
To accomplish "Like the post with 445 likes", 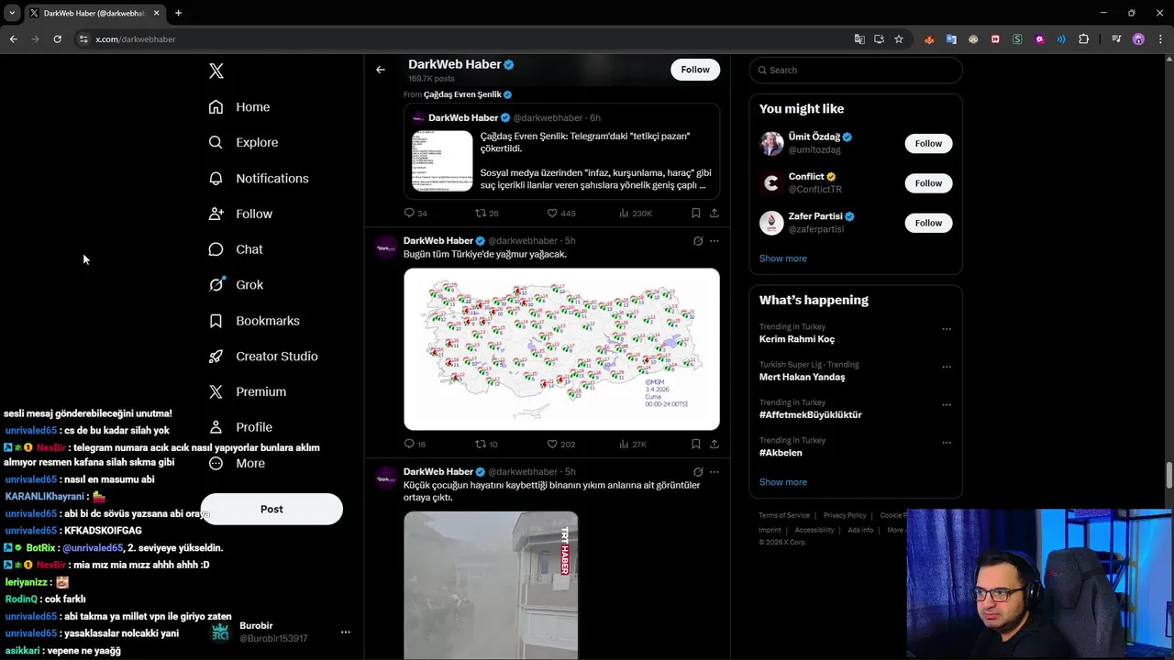I will (x=560, y=213).
